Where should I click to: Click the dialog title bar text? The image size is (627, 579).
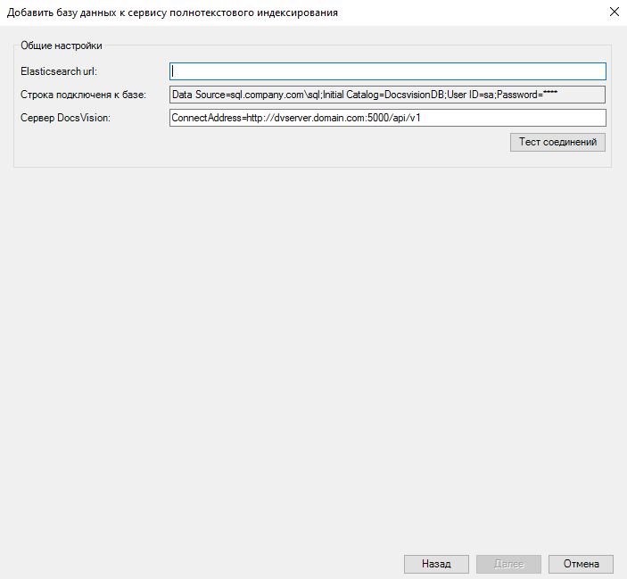click(172, 12)
